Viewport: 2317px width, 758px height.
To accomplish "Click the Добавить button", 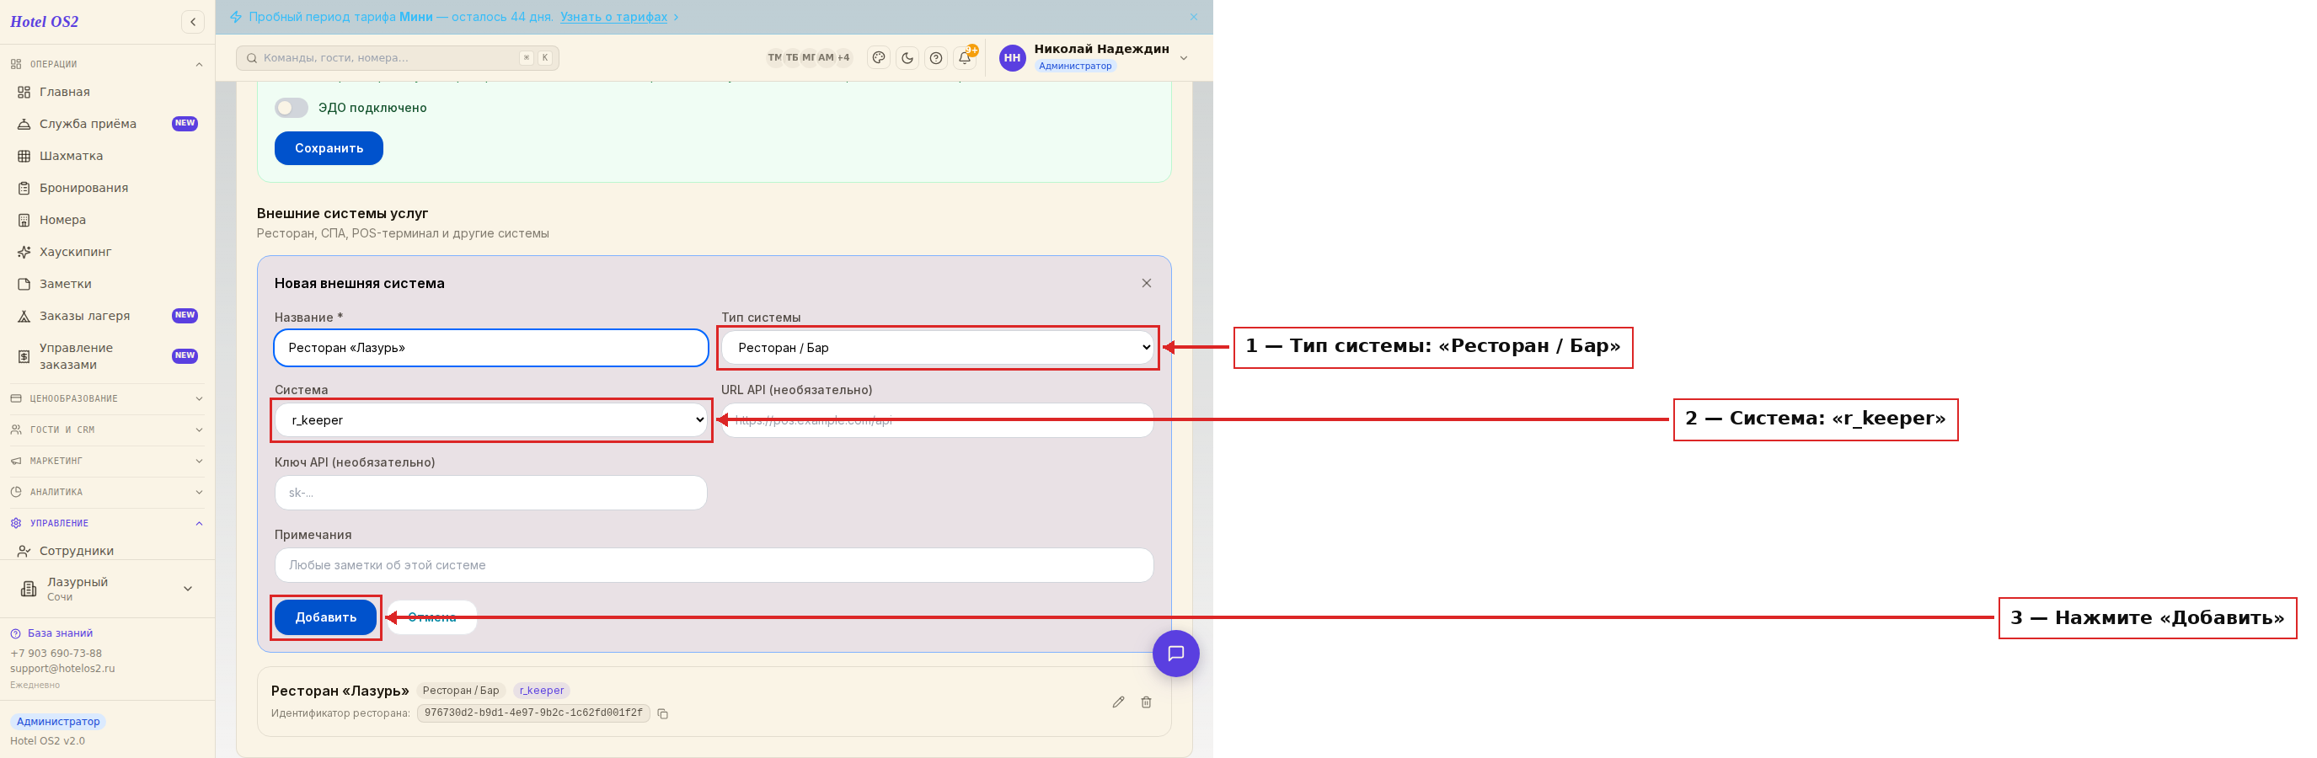I will (x=325, y=617).
